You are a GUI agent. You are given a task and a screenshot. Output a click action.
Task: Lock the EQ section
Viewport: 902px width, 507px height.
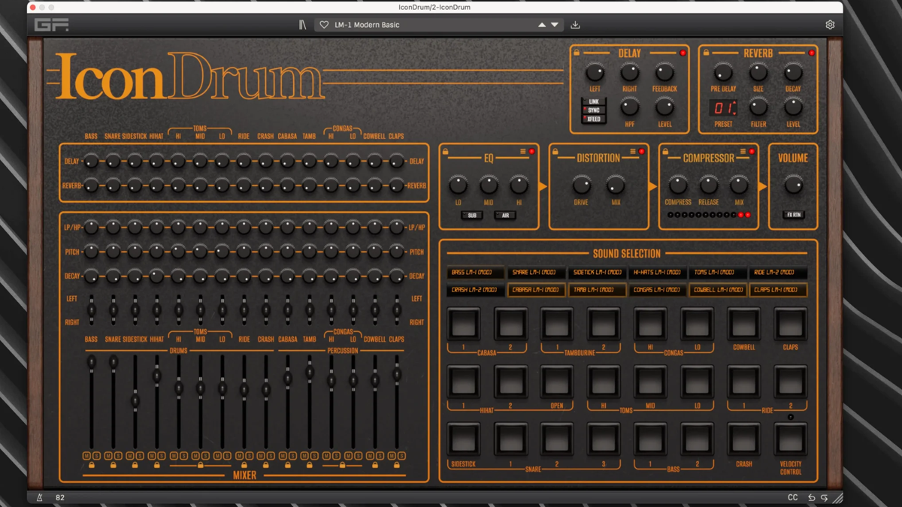tap(446, 152)
